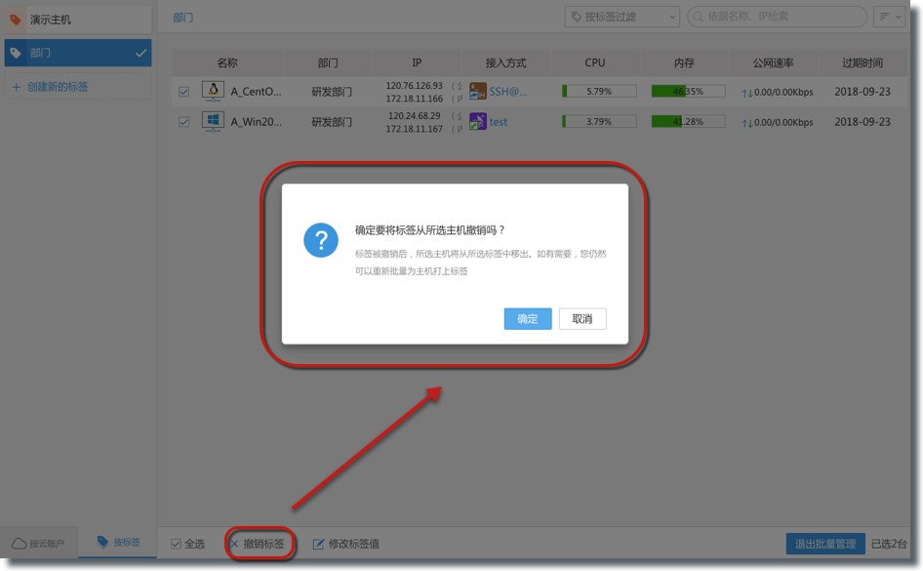The image size is (923, 571).
Task: Click the Linux penguin icon for A_CentOS host
Action: tap(213, 91)
